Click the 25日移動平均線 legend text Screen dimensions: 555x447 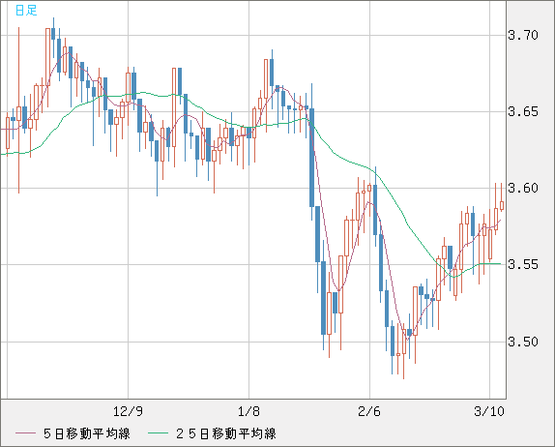pyautogui.click(x=226, y=433)
